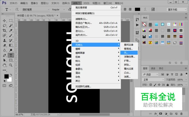Select the Horizontal Type tool
The image size is (189, 117).
tap(11, 55)
